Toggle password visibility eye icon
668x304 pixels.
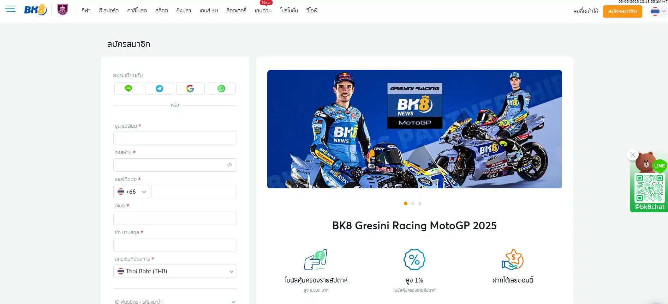click(x=229, y=165)
